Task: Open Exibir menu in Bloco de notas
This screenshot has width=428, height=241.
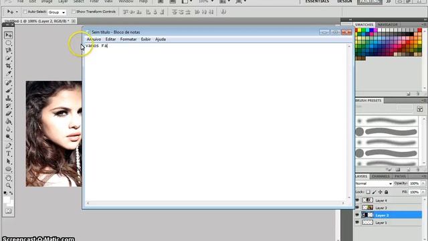Action: [x=146, y=39]
